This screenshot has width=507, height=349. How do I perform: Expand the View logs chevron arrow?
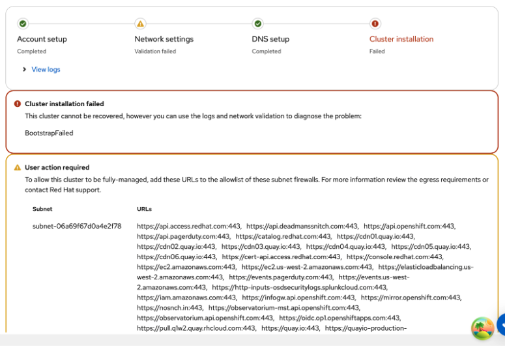click(24, 69)
